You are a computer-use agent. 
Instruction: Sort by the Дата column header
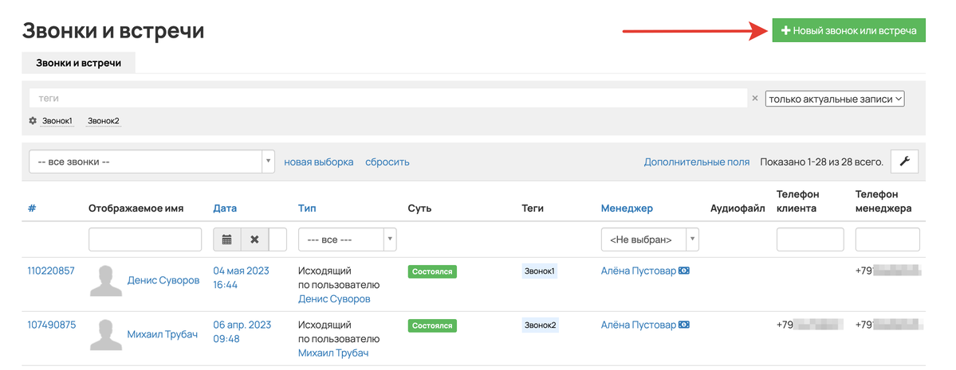(225, 208)
